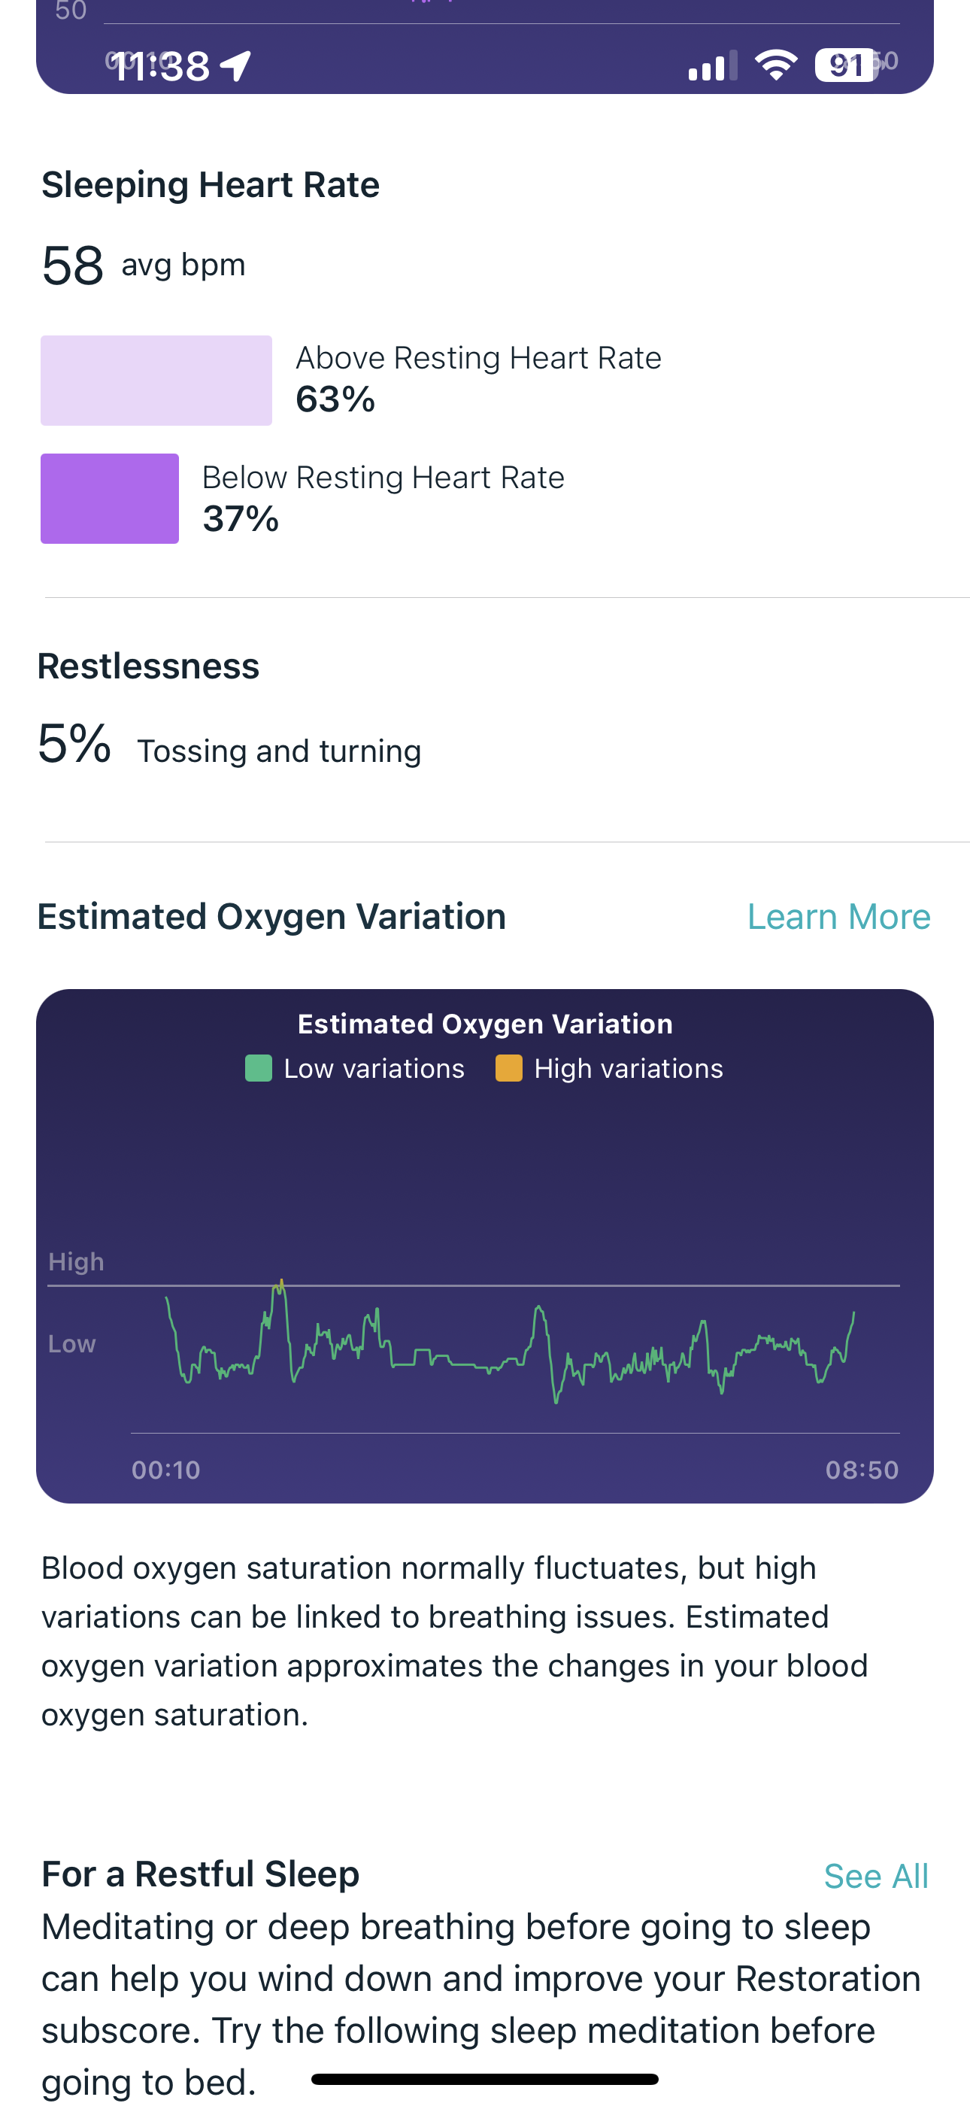Tap the 58 avg bpm value
This screenshot has height=2103, width=970.
(x=74, y=266)
